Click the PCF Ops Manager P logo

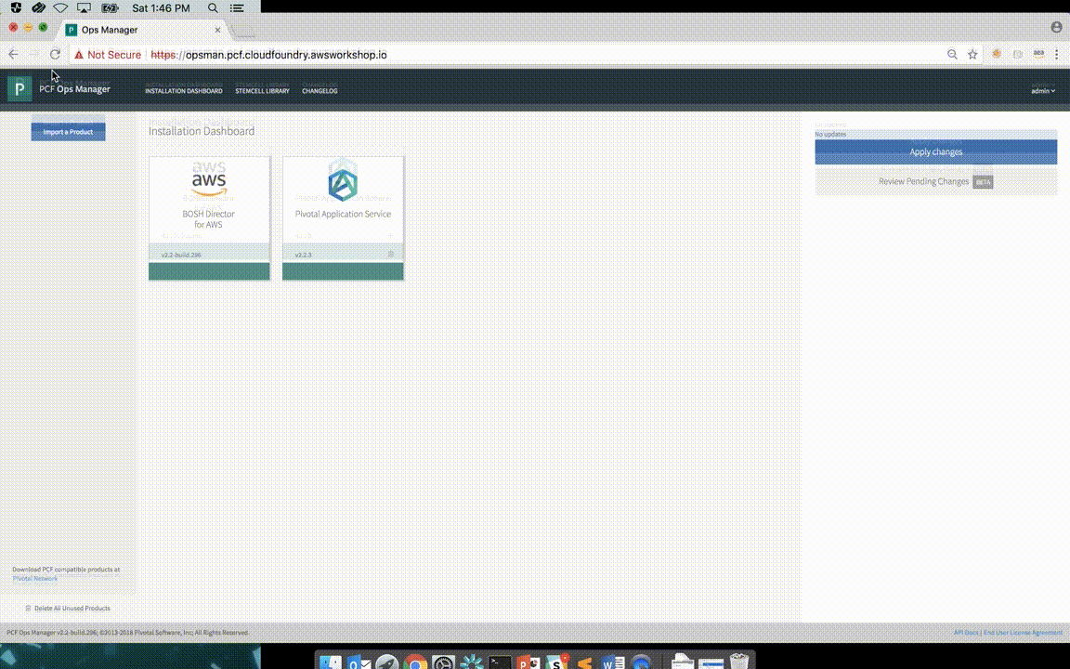20,89
